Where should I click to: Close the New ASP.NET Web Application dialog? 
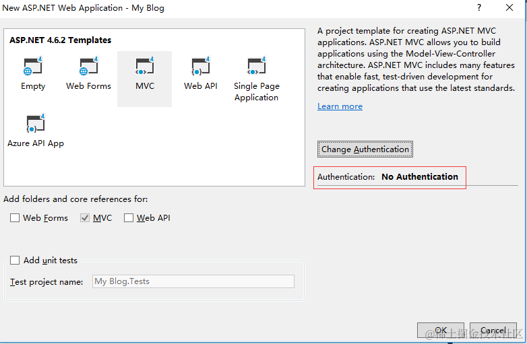click(509, 7)
